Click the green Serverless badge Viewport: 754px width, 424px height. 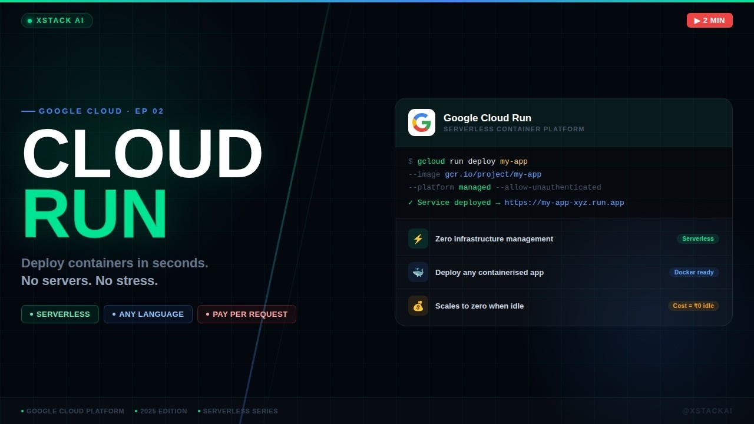[698, 238]
